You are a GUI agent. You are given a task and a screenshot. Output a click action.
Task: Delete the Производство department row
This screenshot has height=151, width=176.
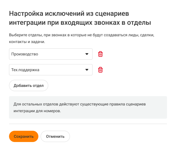click(100, 54)
